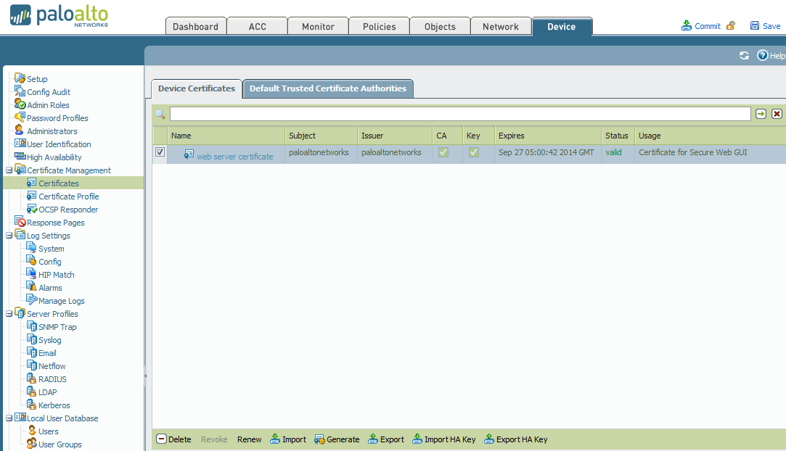This screenshot has width=786, height=451.
Task: Click the Commit icon in top bar
Action: pos(687,25)
